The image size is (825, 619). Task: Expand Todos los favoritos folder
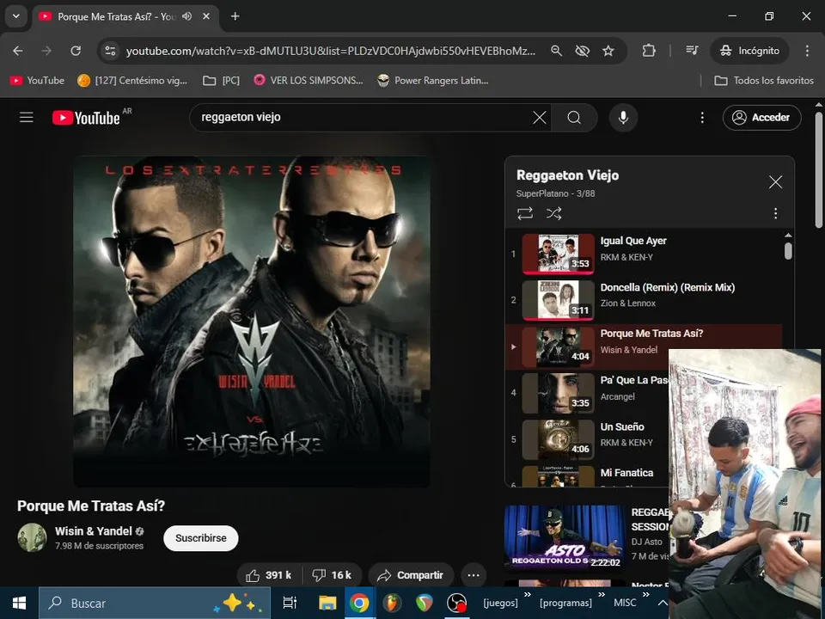tap(763, 81)
